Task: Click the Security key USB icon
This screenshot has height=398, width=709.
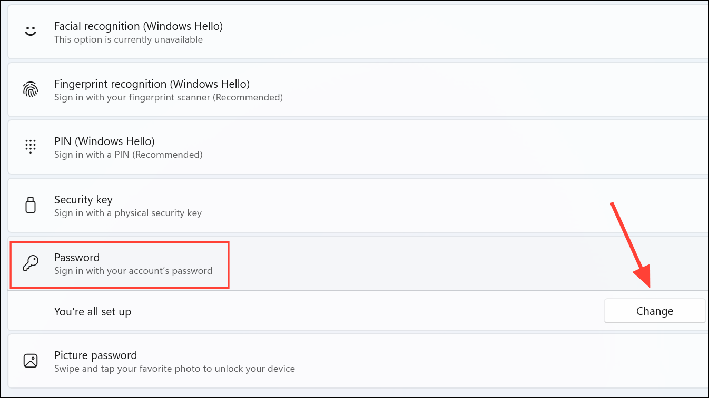Action: [x=31, y=205]
